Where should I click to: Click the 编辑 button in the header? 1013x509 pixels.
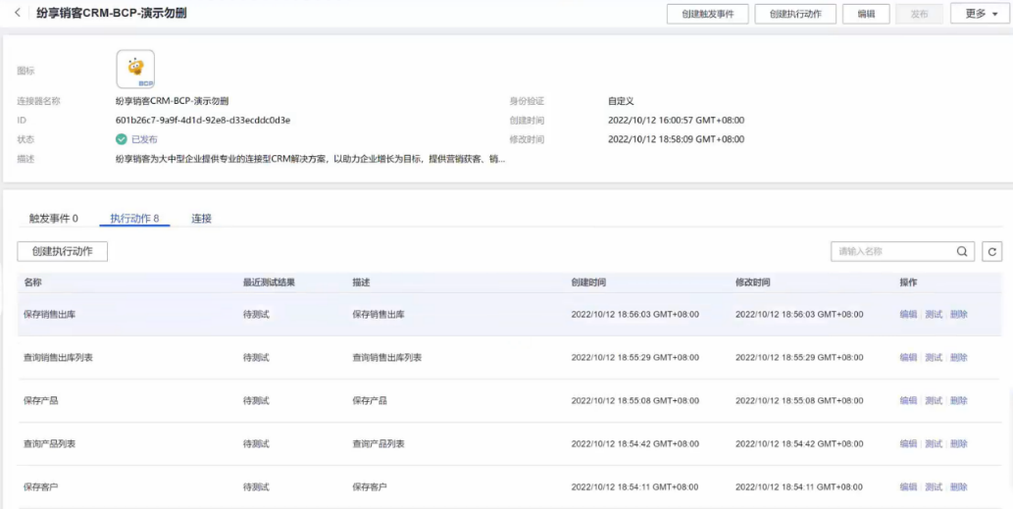coord(866,14)
